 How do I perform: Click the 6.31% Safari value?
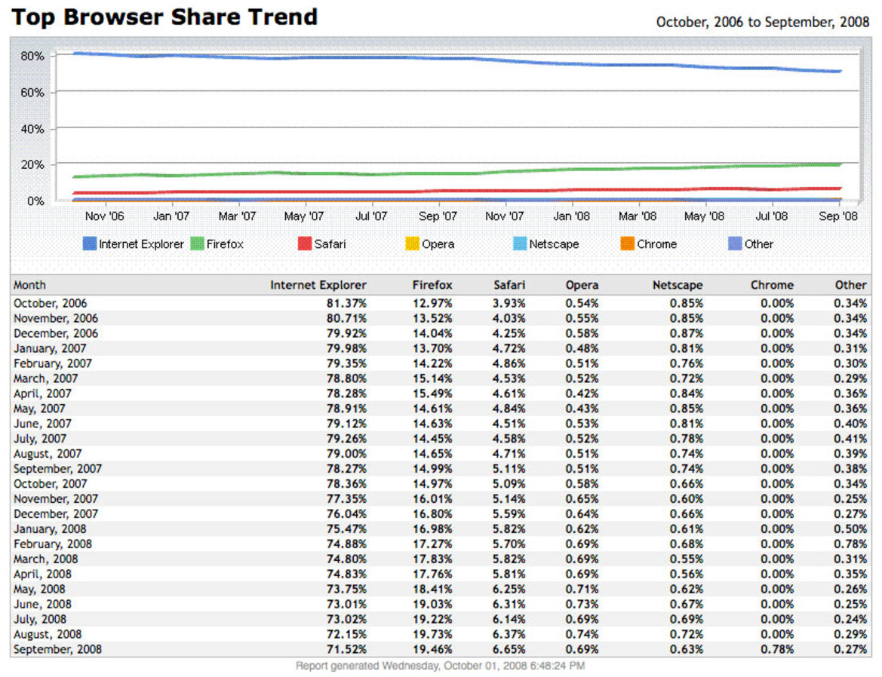(509, 604)
